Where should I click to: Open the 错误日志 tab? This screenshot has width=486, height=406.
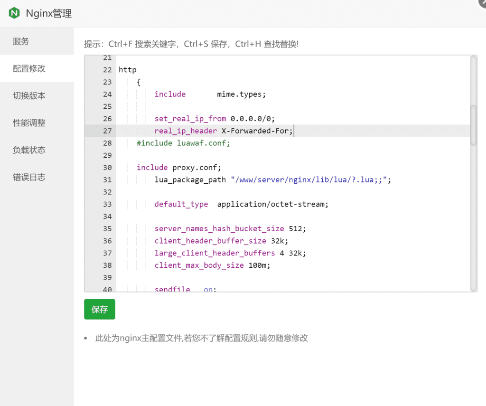(29, 177)
